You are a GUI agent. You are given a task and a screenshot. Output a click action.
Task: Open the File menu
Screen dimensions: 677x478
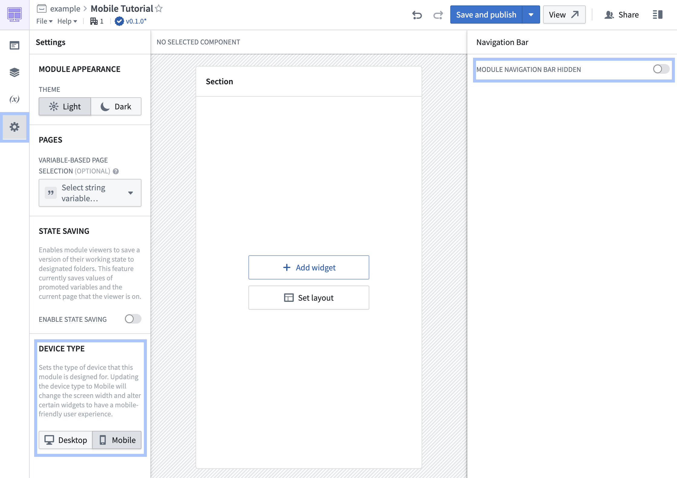point(44,21)
